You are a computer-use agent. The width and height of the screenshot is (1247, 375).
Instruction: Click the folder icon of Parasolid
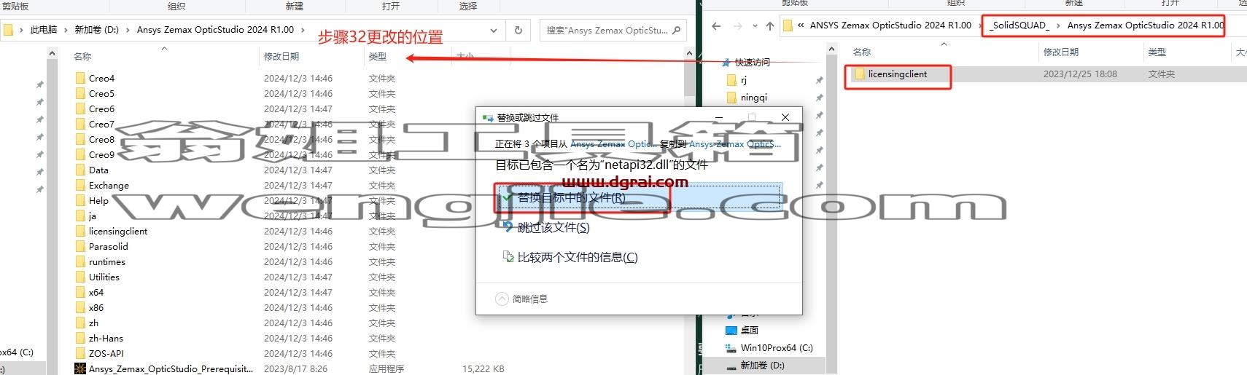(81, 246)
